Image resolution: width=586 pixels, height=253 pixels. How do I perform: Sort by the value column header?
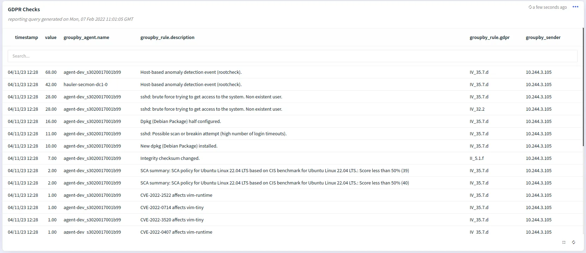[x=51, y=37]
